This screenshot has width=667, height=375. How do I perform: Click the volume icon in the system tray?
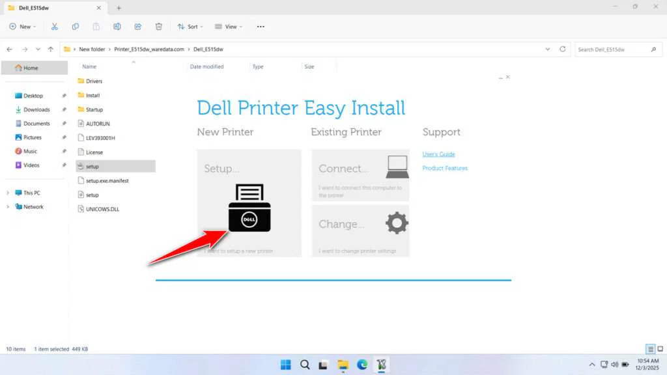pyautogui.click(x=614, y=365)
